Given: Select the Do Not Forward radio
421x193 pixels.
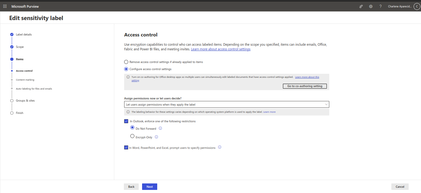Looking at the screenshot, I should tap(132, 128).
